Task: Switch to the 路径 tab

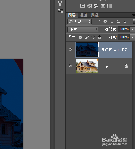Action: (x=95, y=15)
